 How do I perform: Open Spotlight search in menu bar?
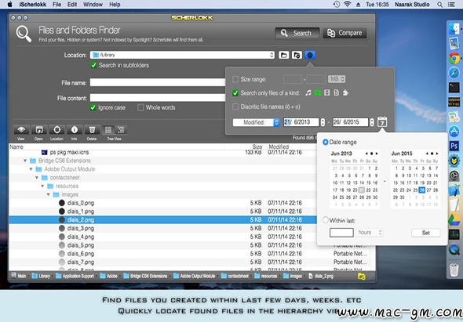439,5
